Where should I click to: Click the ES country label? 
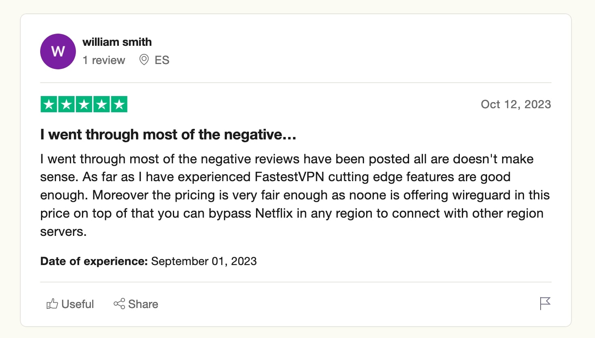162,60
